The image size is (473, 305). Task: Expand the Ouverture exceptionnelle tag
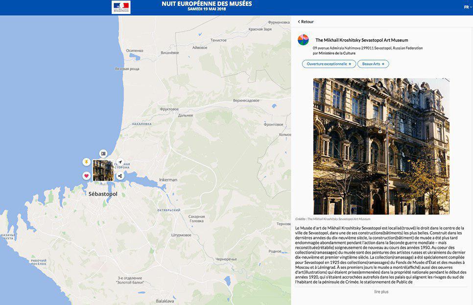tap(329, 64)
